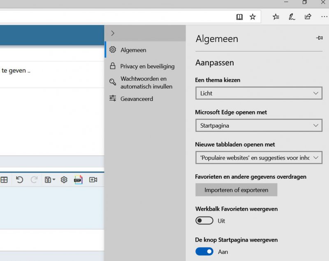This screenshot has height=261, width=329.
Task: Open Privacy en beveiliging settings
Action: [x=145, y=66]
